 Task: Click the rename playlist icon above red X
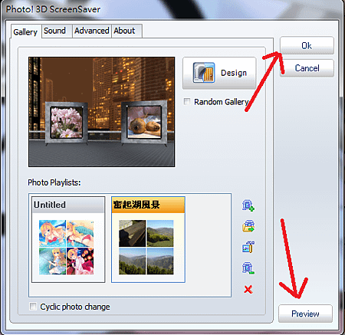tap(248, 268)
